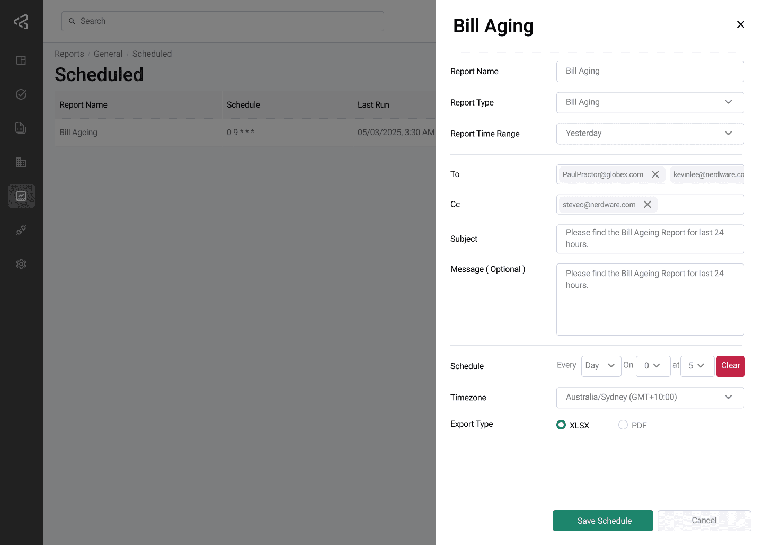This screenshot has width=763, height=545.
Task: Open the settings gear icon in sidebar
Action: (x=21, y=264)
